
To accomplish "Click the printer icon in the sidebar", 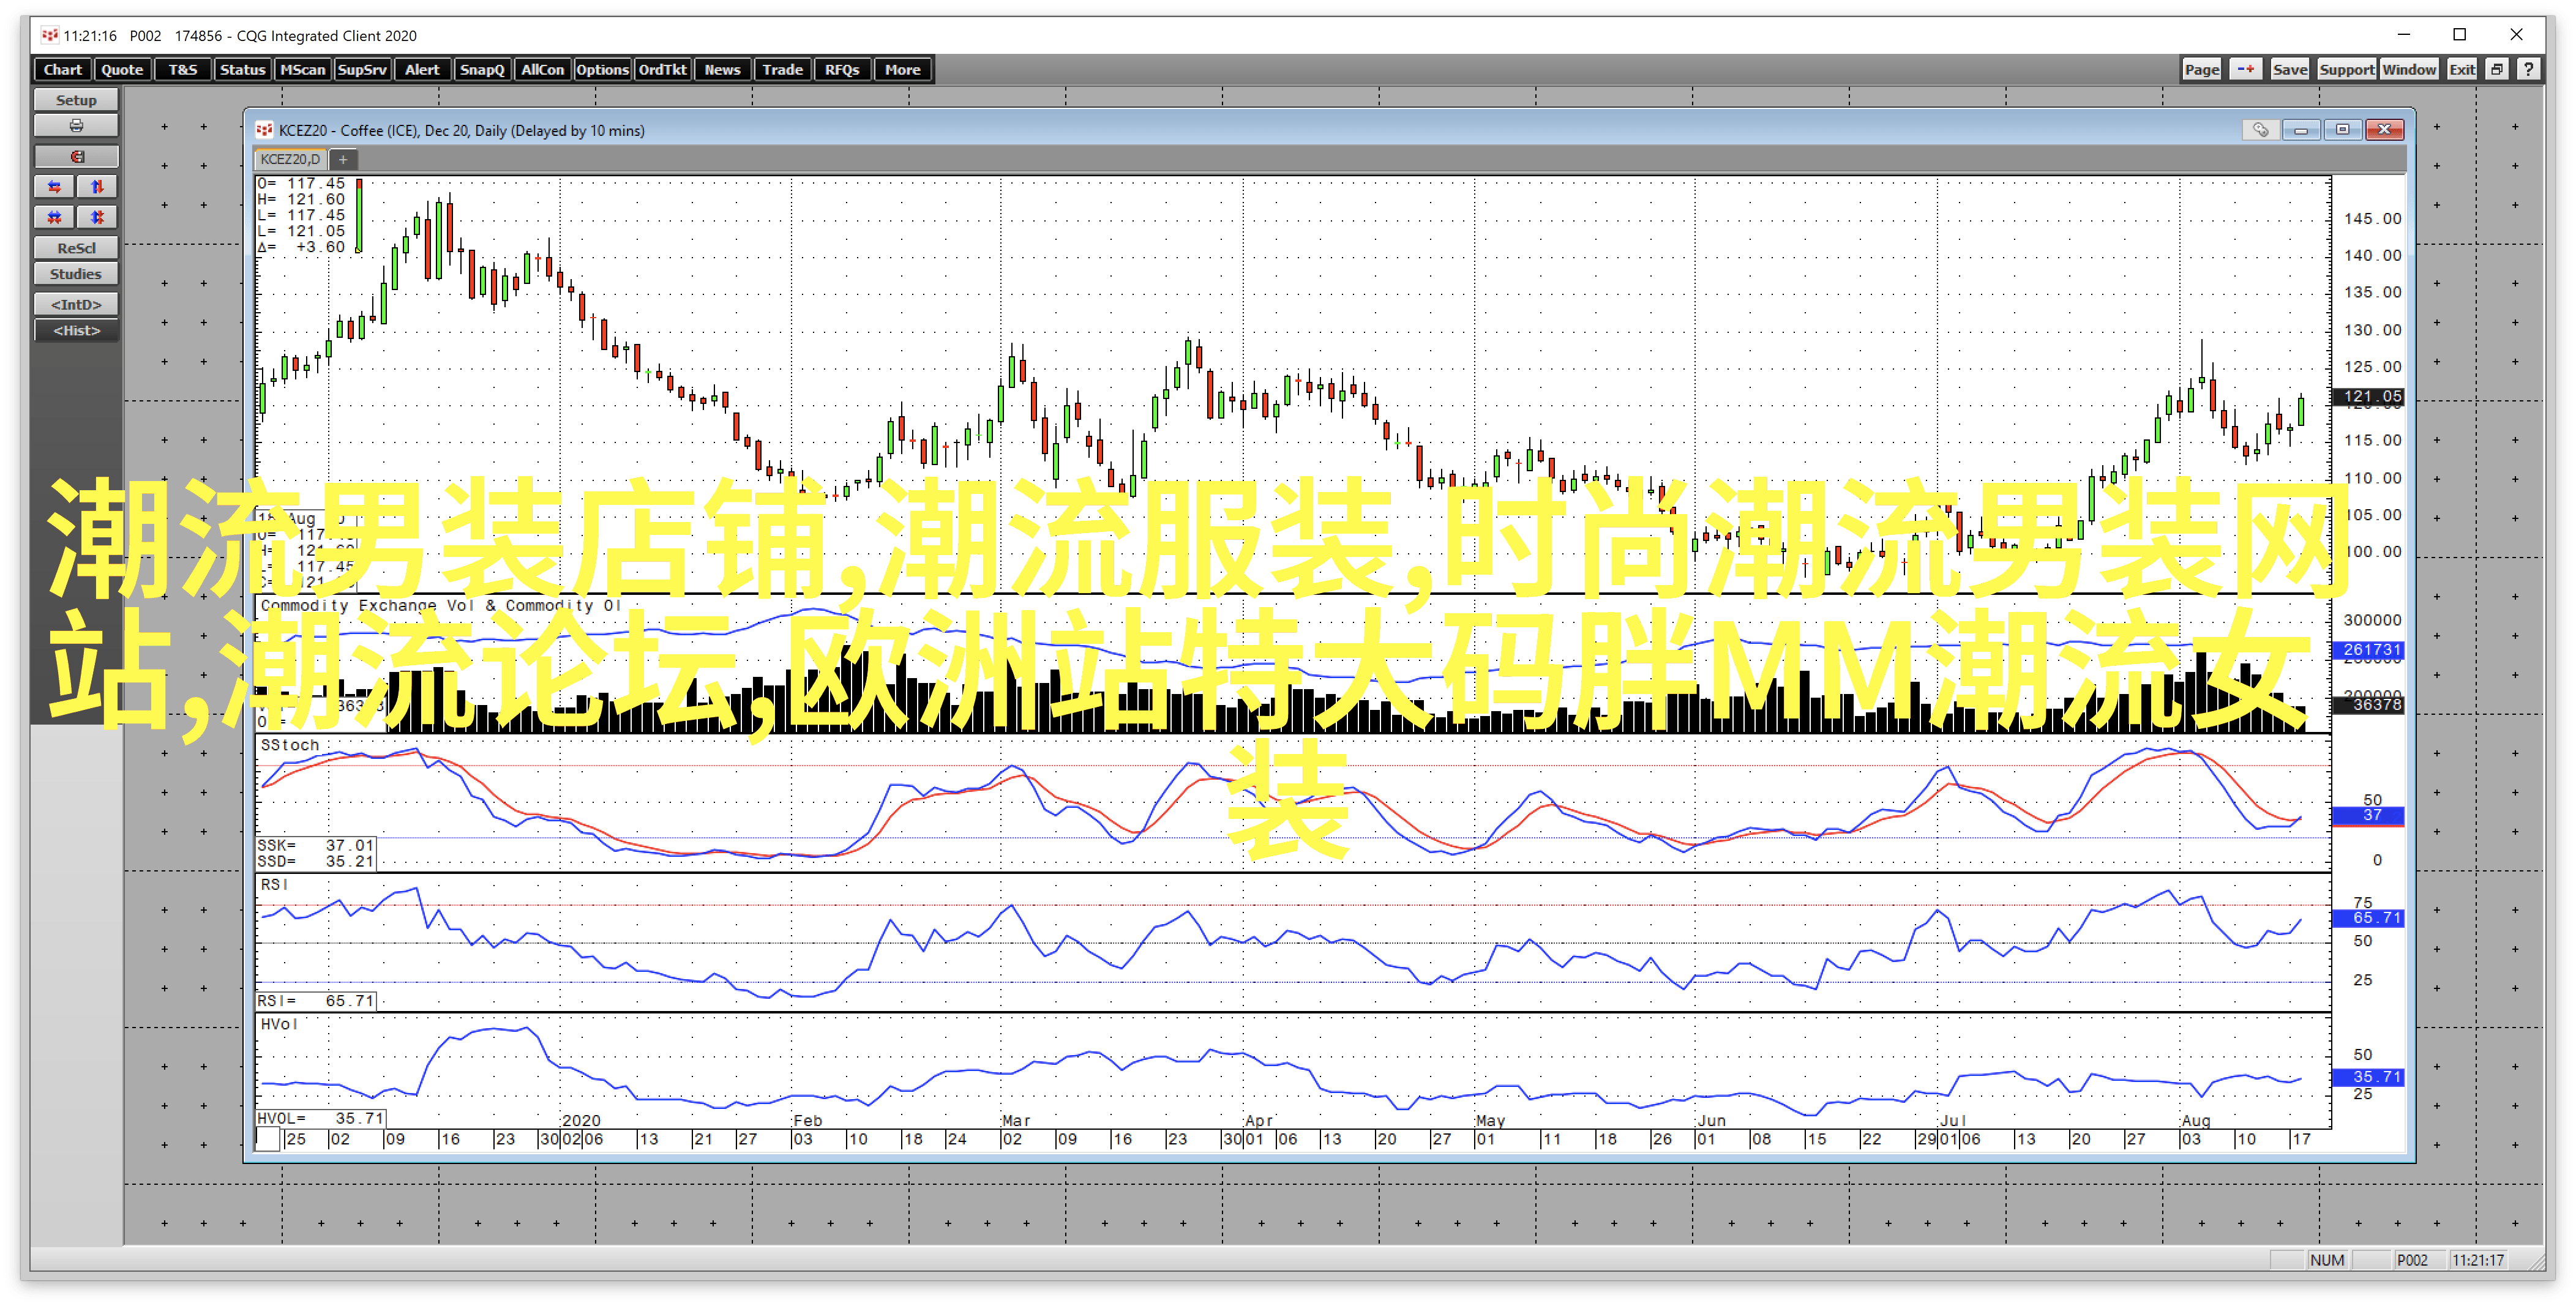I will coord(76,126).
